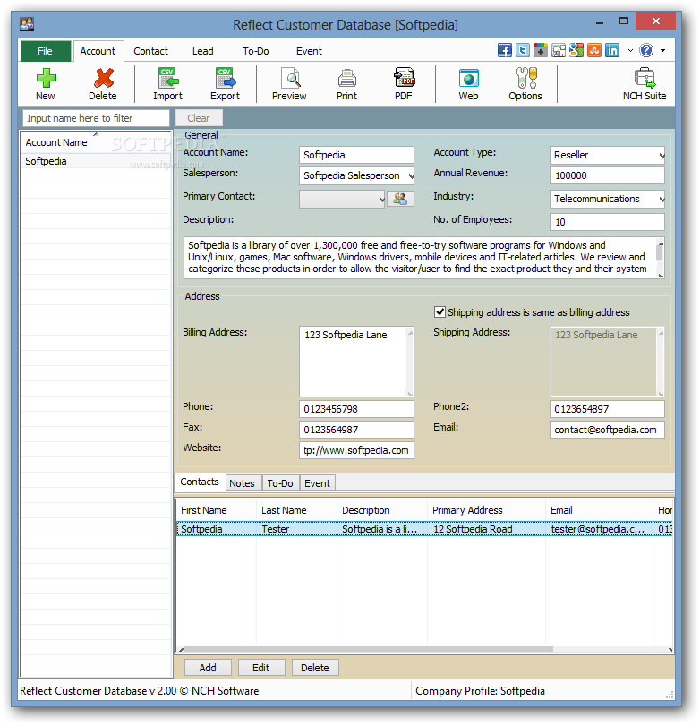Toggle shipping address same as billing checkbox

click(x=440, y=312)
